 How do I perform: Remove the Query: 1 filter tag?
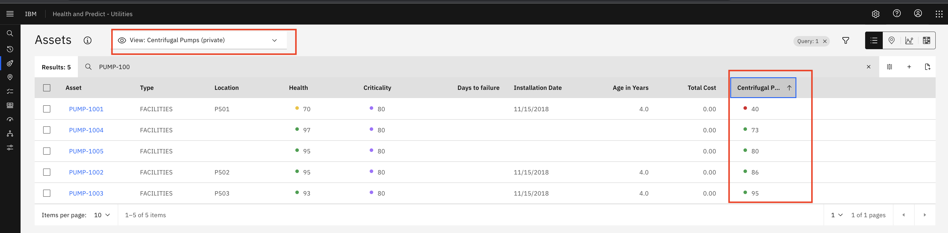[825, 41]
